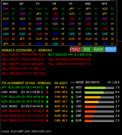Toggle the green RAW button
Viewport: 122px width, 135px height.
click(x=99, y=49)
